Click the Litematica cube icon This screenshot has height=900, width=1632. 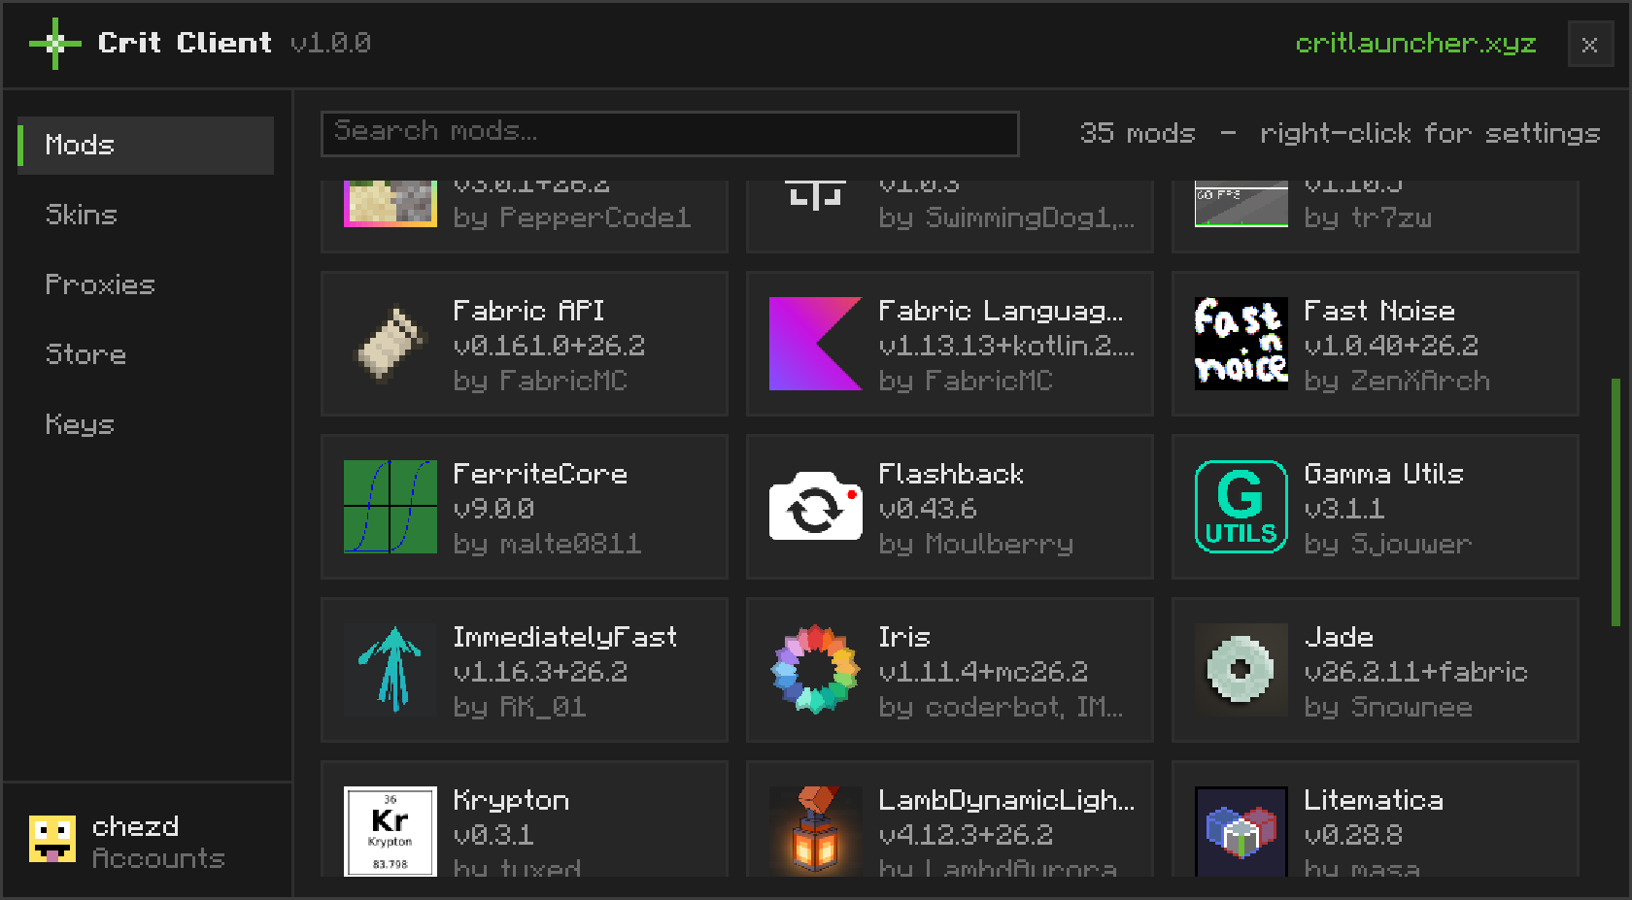click(x=1241, y=831)
